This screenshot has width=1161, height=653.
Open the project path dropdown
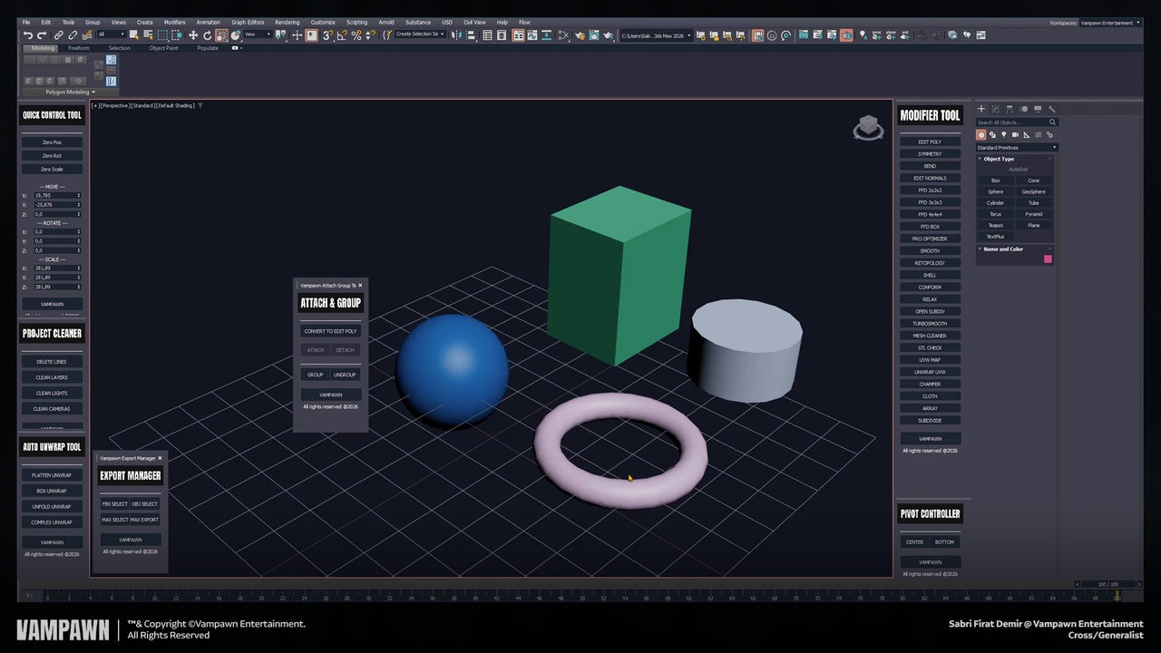pos(656,34)
